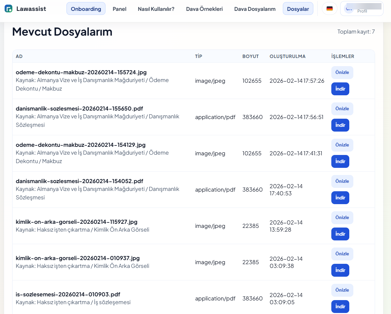
Task: Download kimlik-on-arka-gorseli-20260214-010937.jpg file
Action: coord(340,270)
